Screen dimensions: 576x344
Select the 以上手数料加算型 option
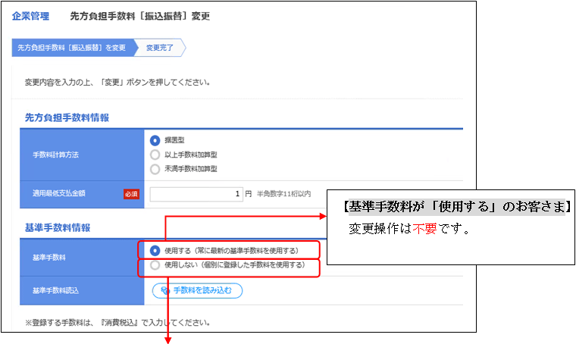(x=155, y=155)
